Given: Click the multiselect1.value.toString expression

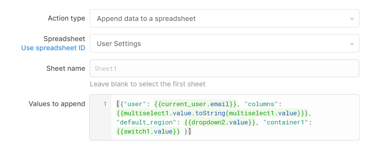Looking at the screenshot, I should coord(212,113).
